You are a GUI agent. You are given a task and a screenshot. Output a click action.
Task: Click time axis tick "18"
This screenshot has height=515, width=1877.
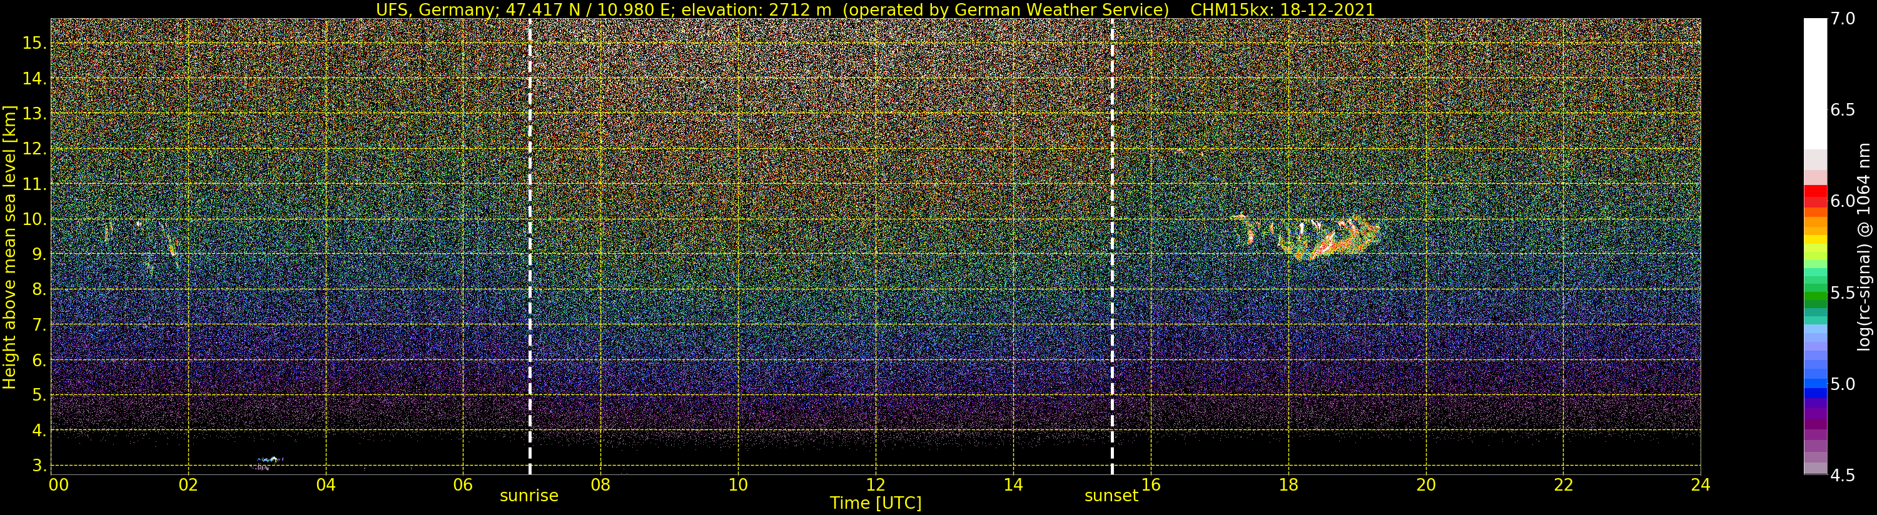pyautogui.click(x=1288, y=485)
